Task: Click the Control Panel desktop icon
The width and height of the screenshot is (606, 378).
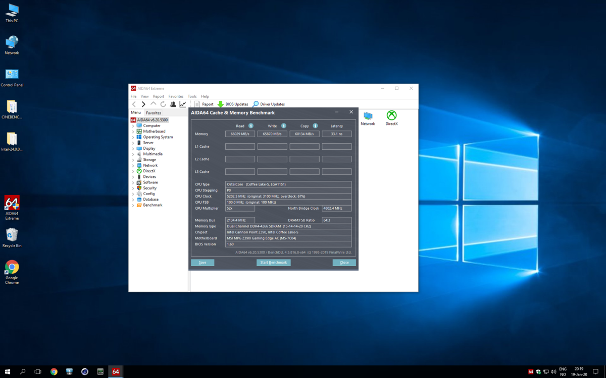Action: (12, 78)
